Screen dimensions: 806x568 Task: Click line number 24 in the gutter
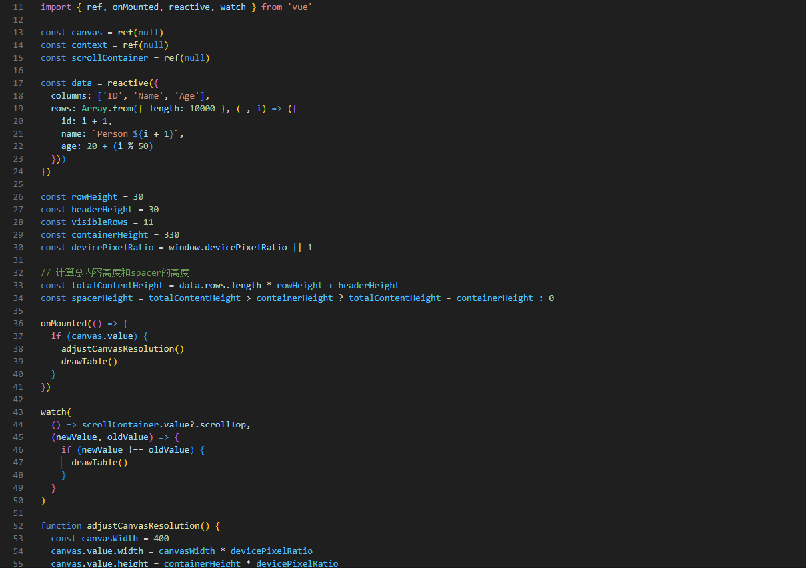18,171
